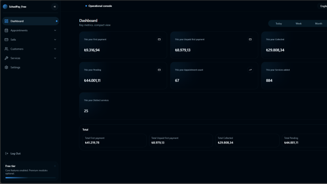Click the This year Appointment count label
This screenshot has height=184, width=327.
tap(189, 70)
